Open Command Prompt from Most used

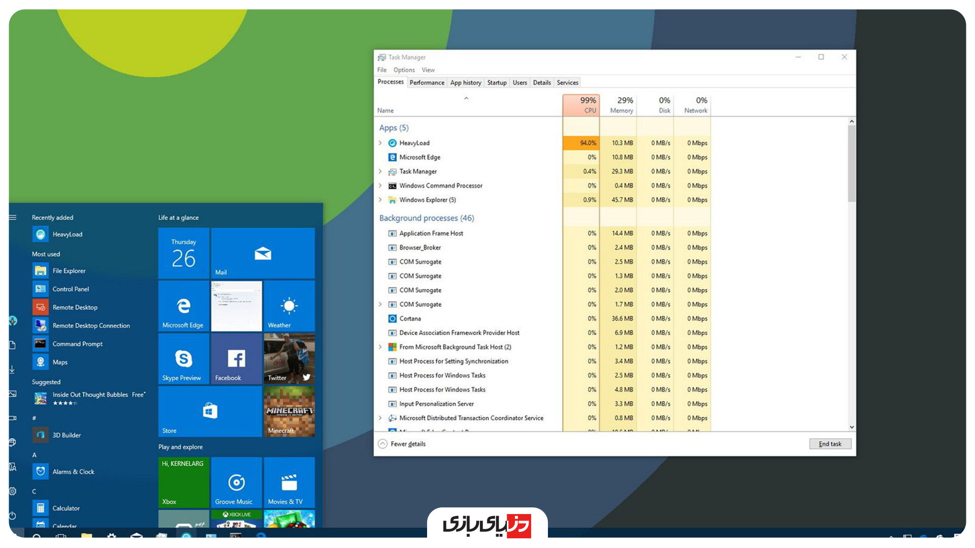pyautogui.click(x=77, y=344)
